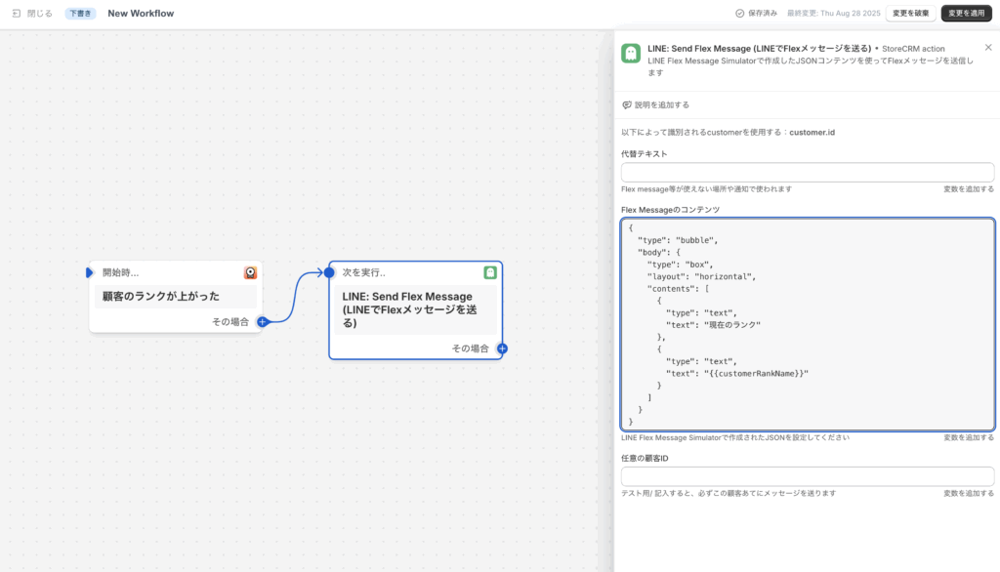This screenshot has width=1000, height=572.
Task: Click the plus connector on the trigger node
Action: 262,322
